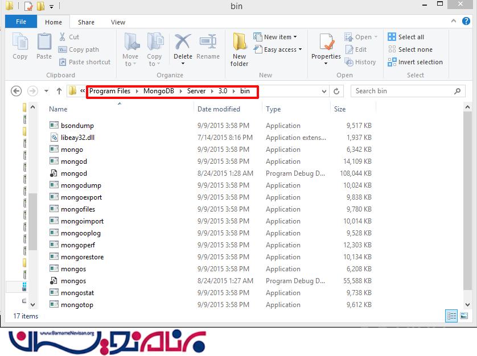
Task: Expand the Delete options arrow
Action: (x=183, y=63)
